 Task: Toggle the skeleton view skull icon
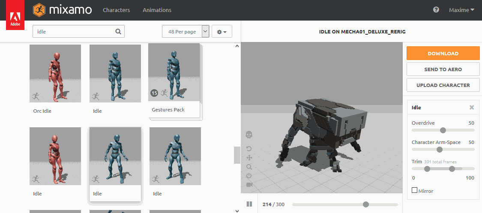(249, 135)
